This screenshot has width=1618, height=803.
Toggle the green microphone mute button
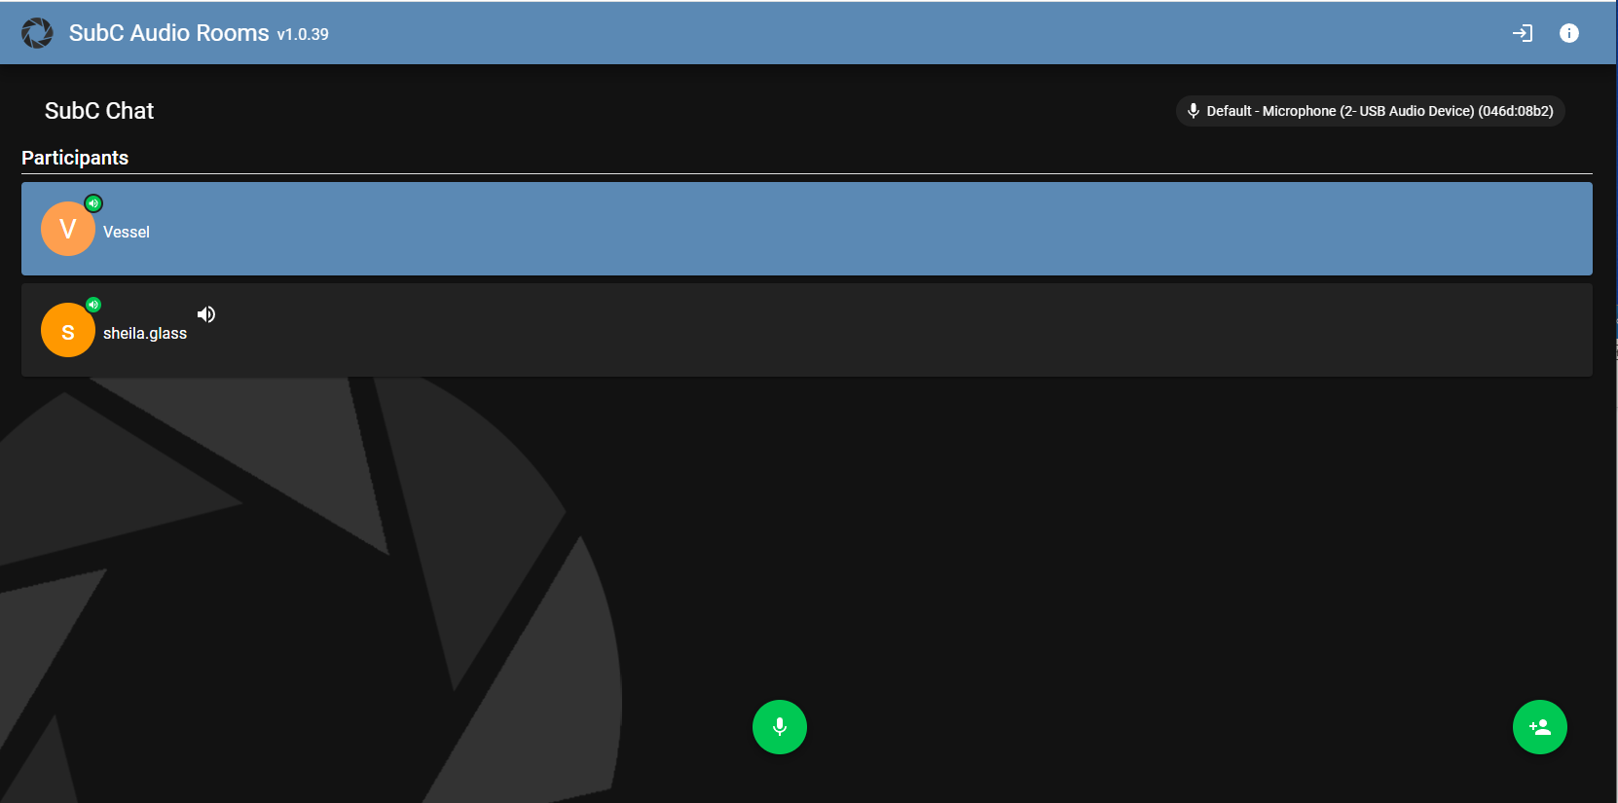(x=780, y=727)
